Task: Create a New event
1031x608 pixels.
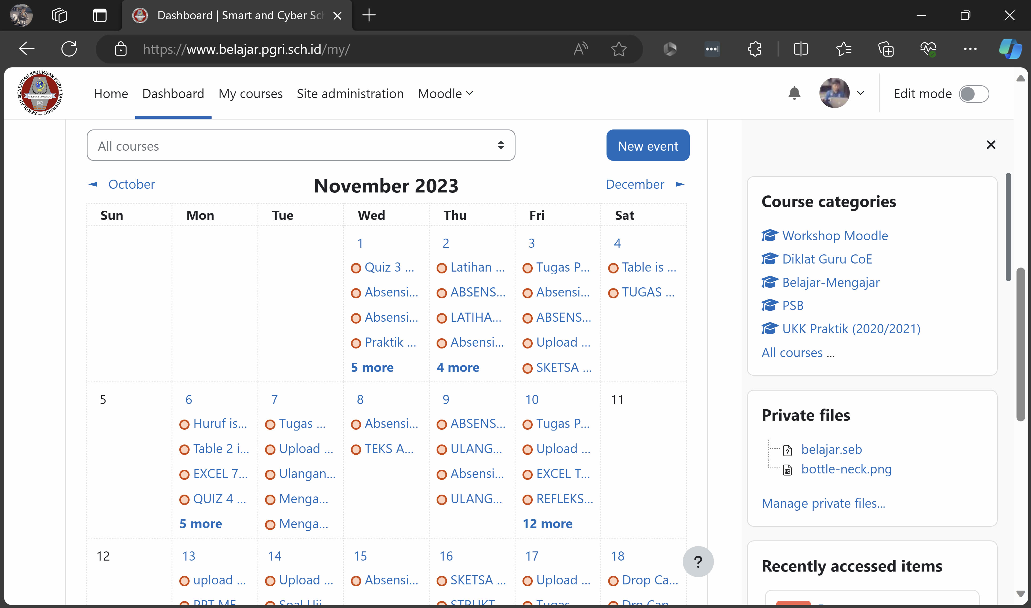Action: coord(647,145)
